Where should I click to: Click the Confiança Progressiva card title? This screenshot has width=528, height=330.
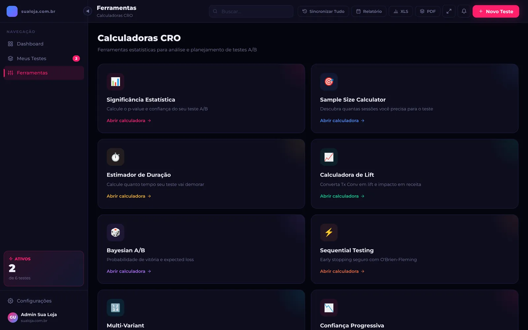[352, 326]
